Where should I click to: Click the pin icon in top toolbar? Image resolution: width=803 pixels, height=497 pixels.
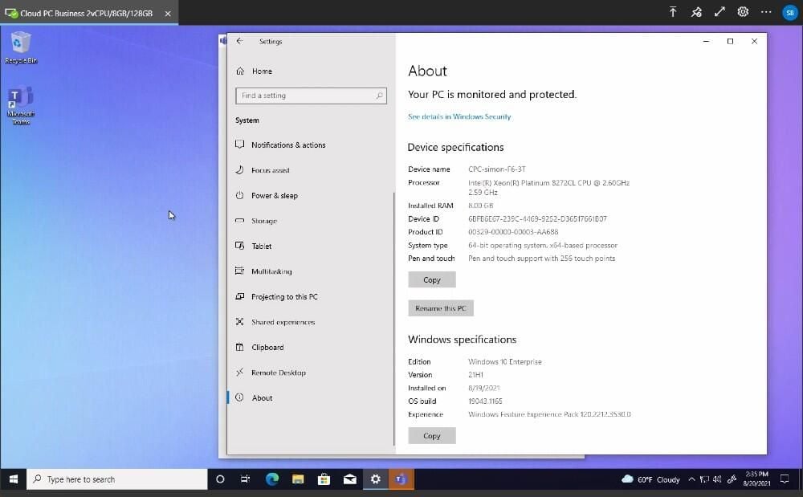click(696, 12)
